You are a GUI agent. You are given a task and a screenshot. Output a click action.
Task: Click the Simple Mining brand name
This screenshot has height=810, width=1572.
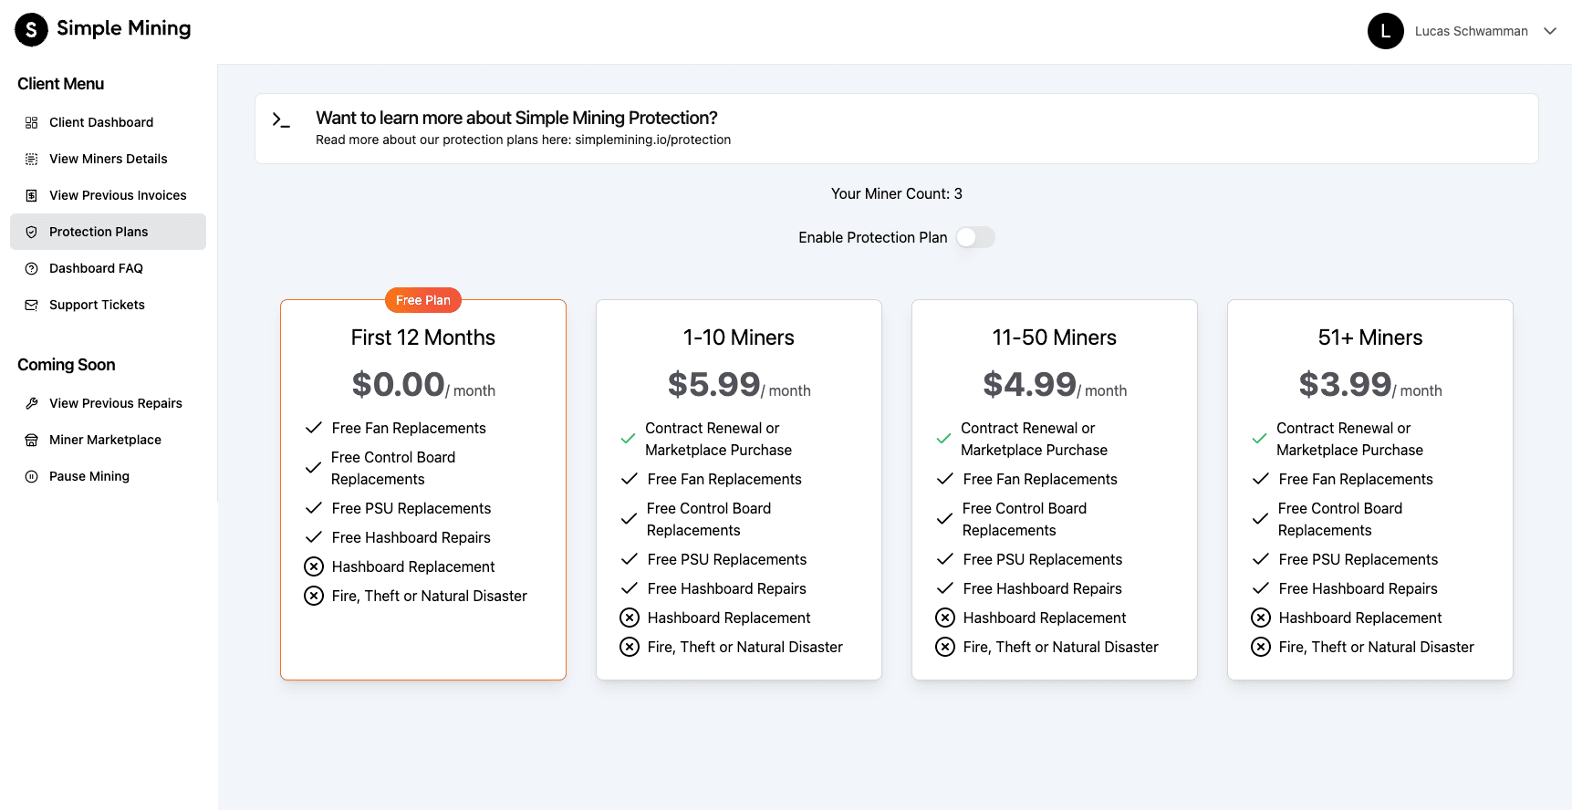point(124,28)
